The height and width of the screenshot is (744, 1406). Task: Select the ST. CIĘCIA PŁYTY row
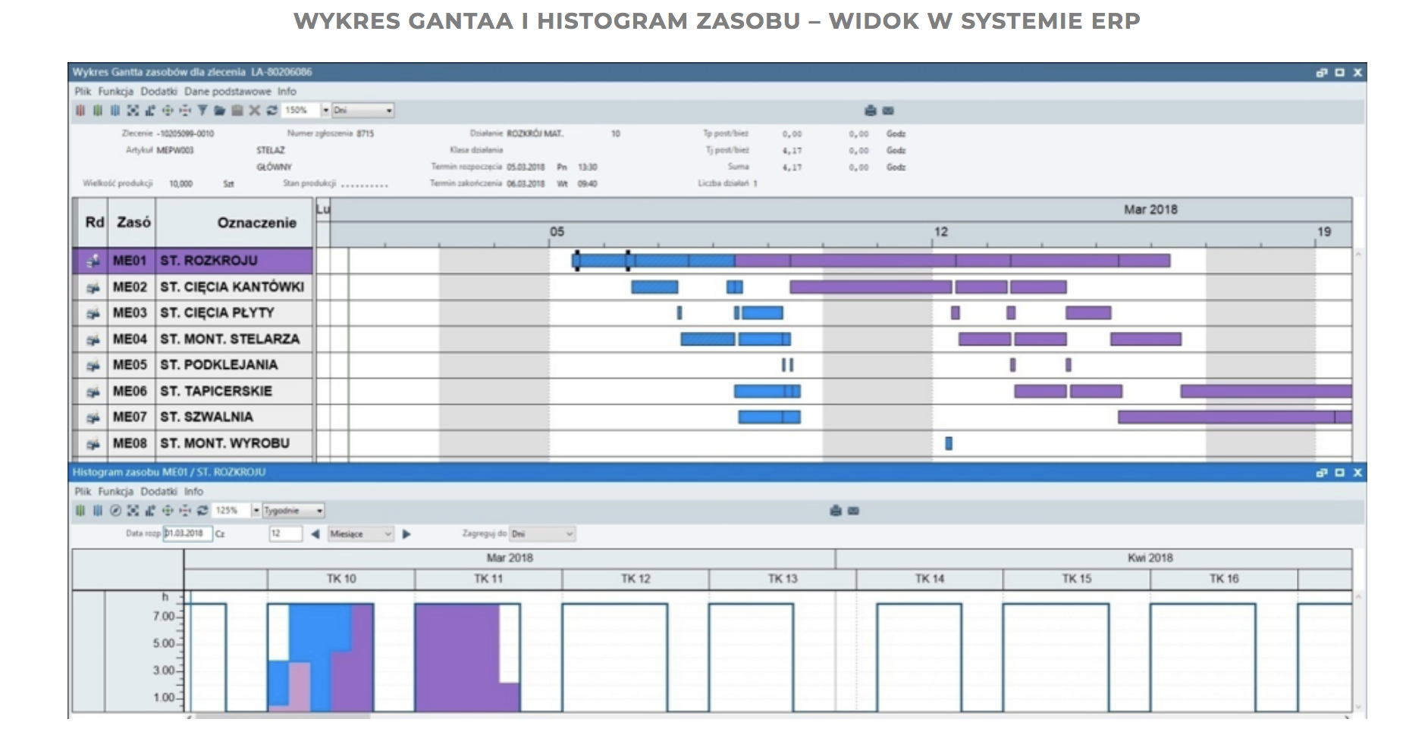tap(193, 313)
